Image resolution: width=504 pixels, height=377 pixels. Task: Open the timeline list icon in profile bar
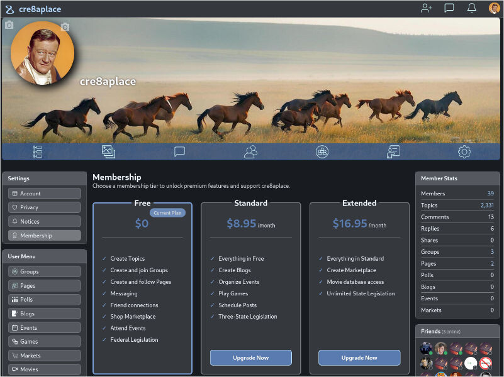37,151
